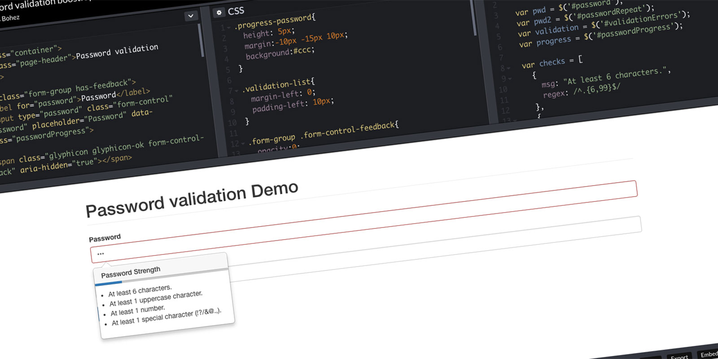The width and height of the screenshot is (718, 359).
Task: Click the 'form-group has-feedback' line in HTML
Action: [68, 90]
